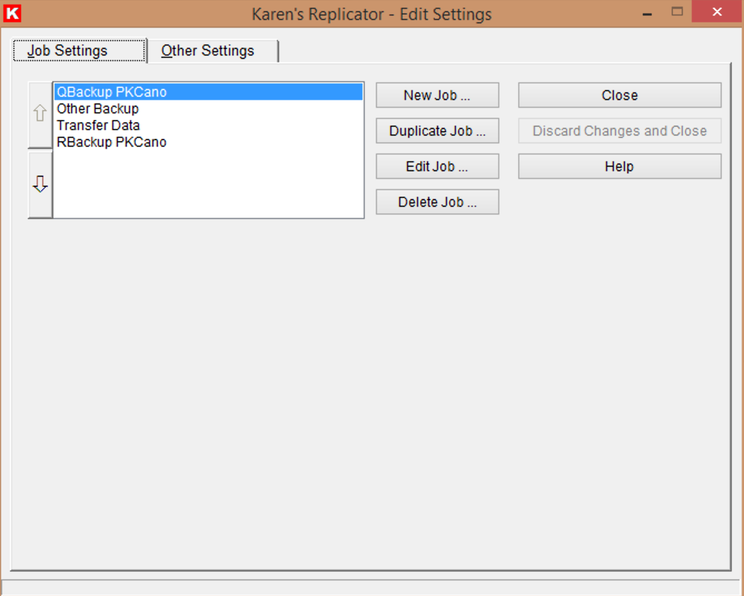This screenshot has height=596, width=744.
Task: Move selected job up with arrow
Action: pyautogui.click(x=40, y=115)
